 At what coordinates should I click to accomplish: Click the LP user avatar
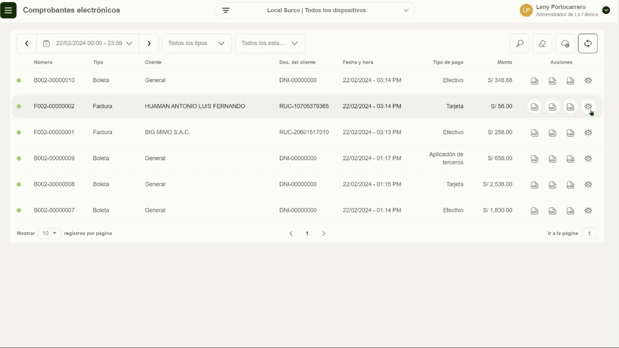coord(526,10)
